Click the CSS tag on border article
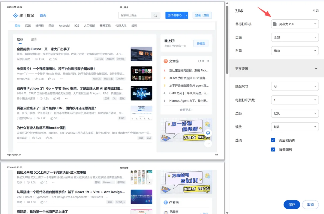The height and width of the screenshot is (214, 324). pos(149,138)
